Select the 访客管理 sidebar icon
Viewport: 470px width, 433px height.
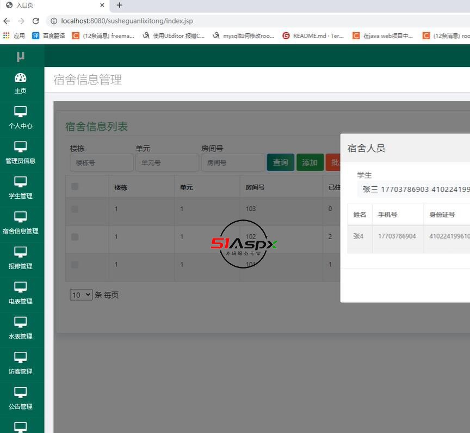coord(21,358)
